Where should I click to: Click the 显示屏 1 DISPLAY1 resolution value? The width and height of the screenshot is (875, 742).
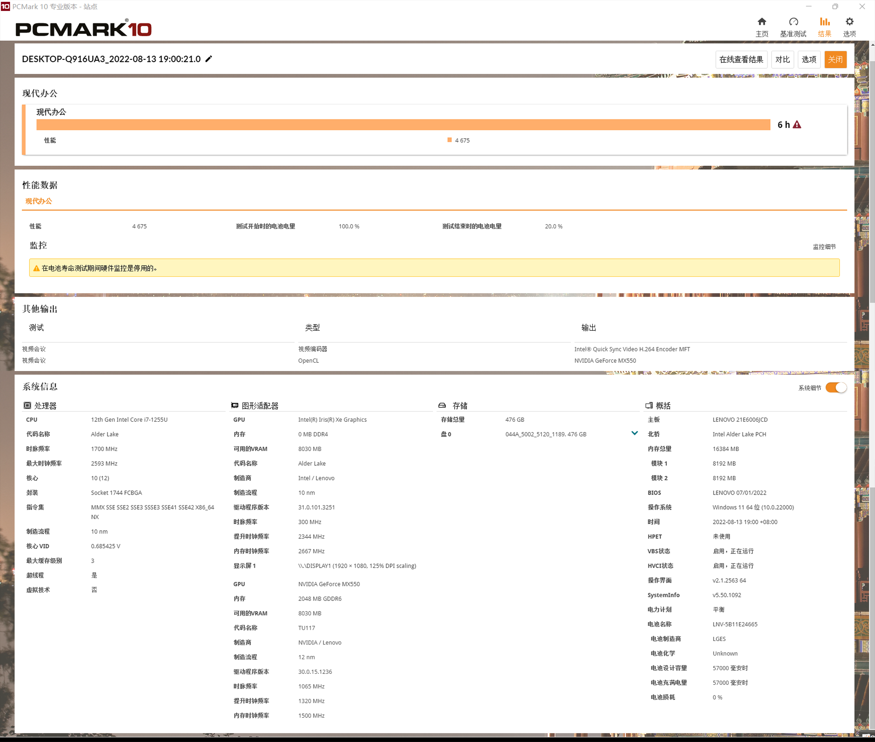tap(357, 566)
